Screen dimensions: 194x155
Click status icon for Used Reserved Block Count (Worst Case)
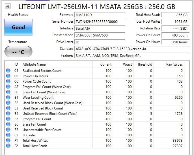tap(8, 103)
